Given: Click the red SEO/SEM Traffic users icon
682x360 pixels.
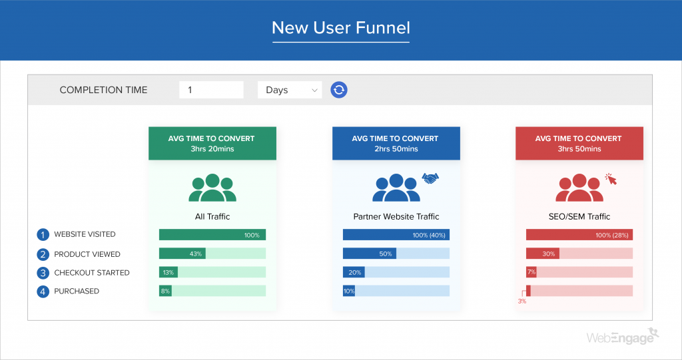Looking at the screenshot, I should click(x=579, y=188).
